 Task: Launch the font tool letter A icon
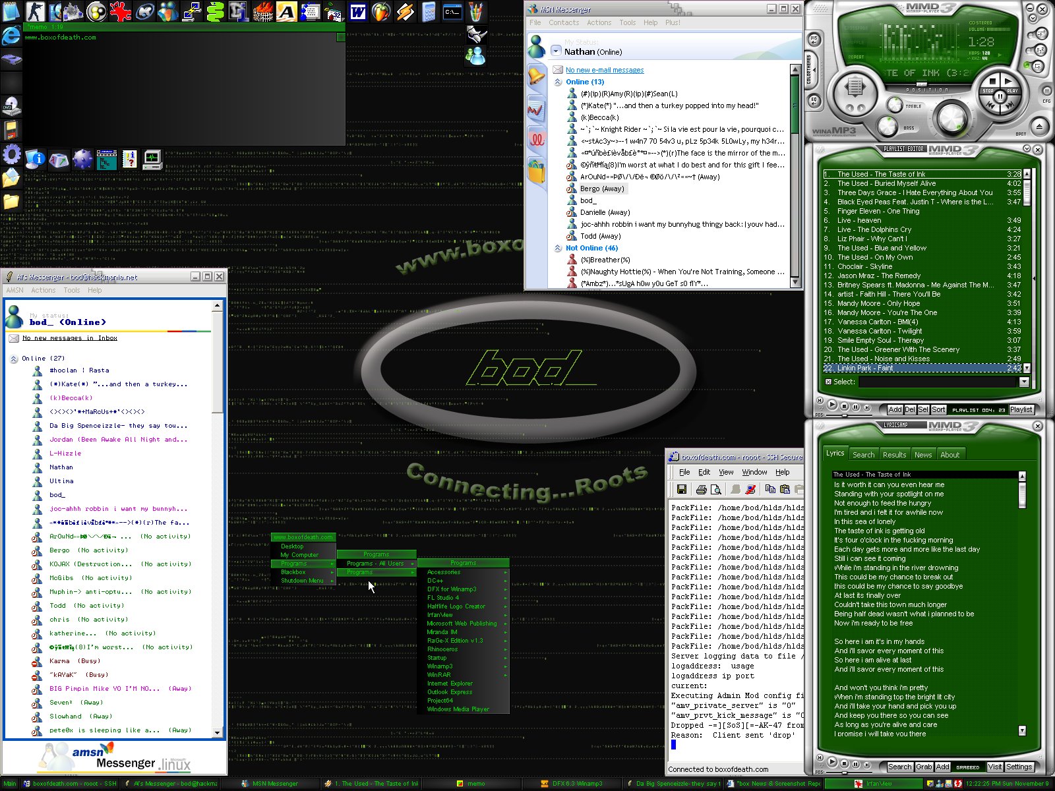pos(287,12)
